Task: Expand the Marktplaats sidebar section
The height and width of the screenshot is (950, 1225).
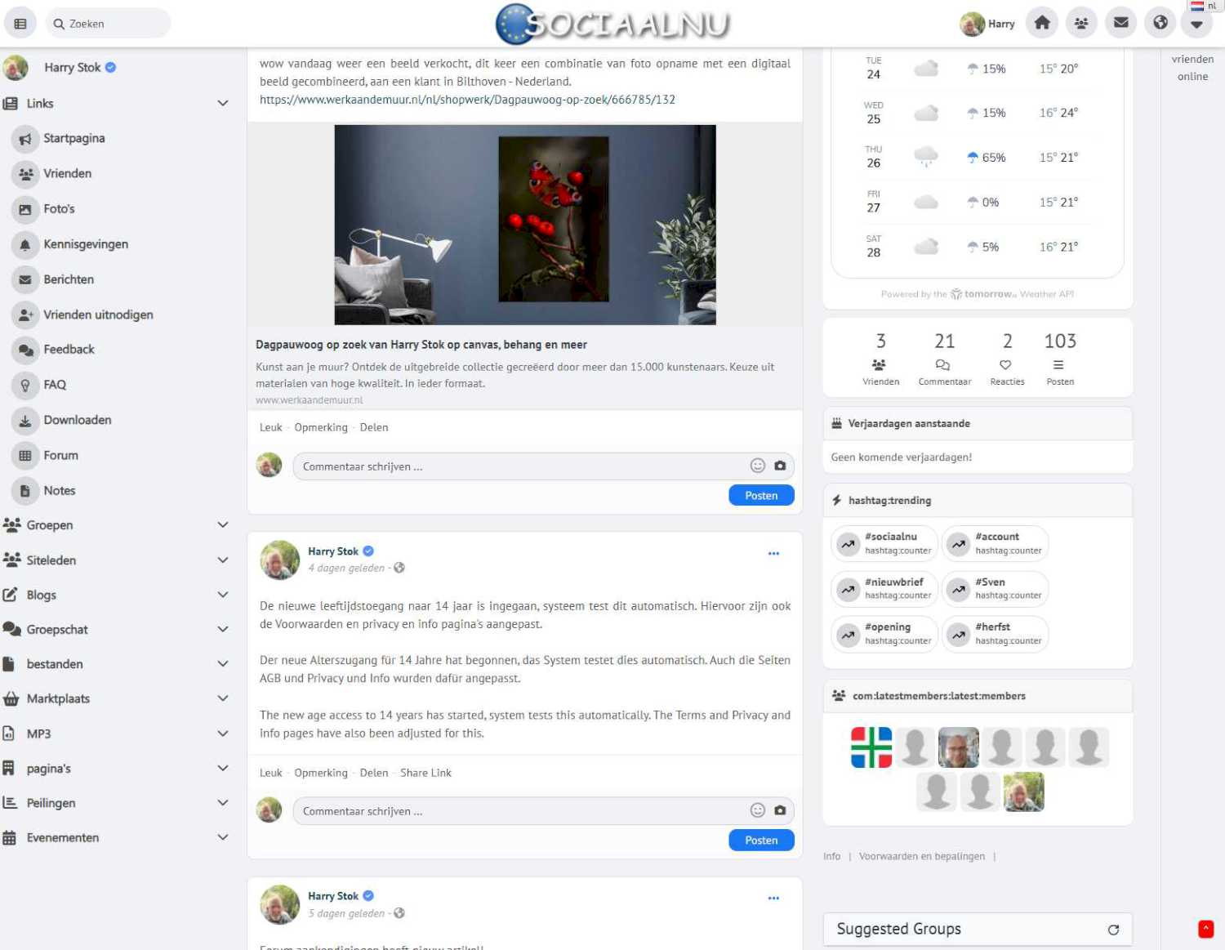Action: pos(222,698)
